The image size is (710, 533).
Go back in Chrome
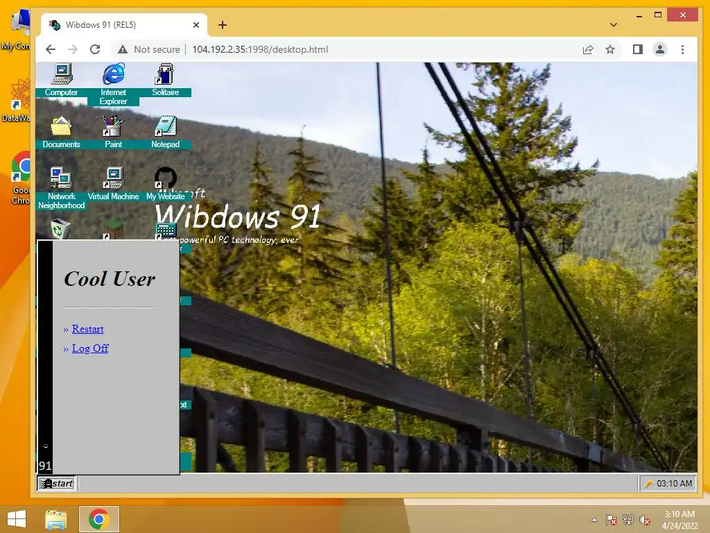(x=51, y=49)
